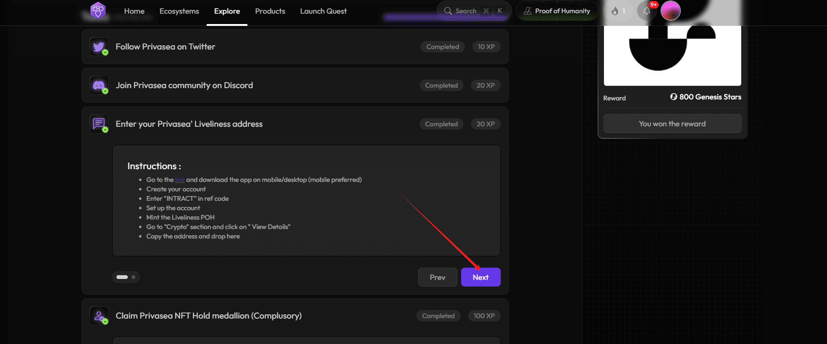Click the Genesis Stars icon
The image size is (827, 344).
click(x=674, y=97)
